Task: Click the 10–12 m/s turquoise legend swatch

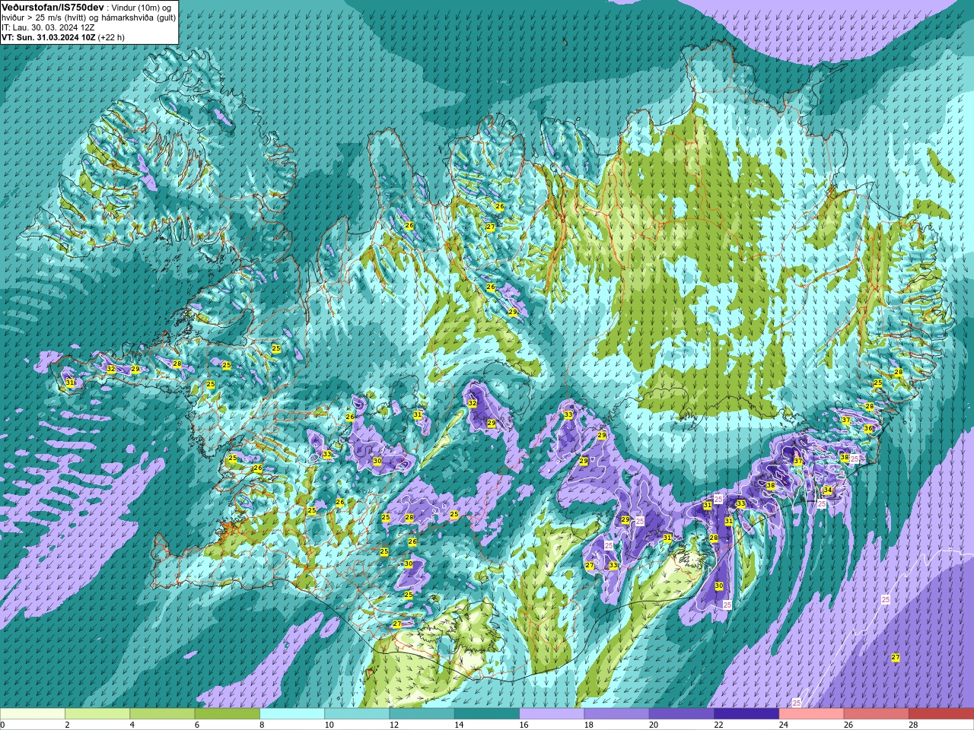Action: tap(357, 714)
